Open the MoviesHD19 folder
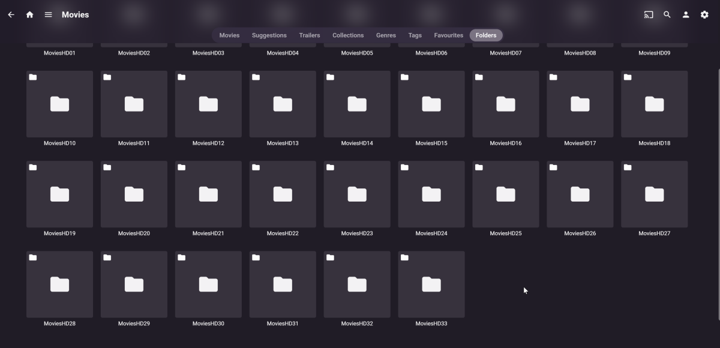The height and width of the screenshot is (348, 720). coord(59,194)
